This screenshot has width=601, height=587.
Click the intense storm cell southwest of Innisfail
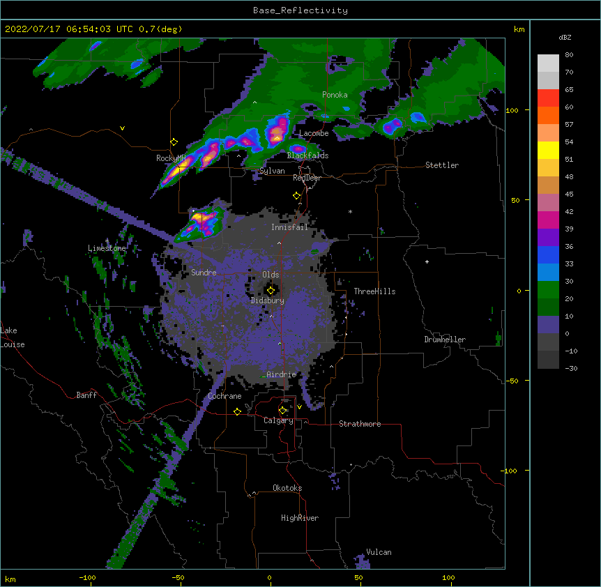[203, 221]
